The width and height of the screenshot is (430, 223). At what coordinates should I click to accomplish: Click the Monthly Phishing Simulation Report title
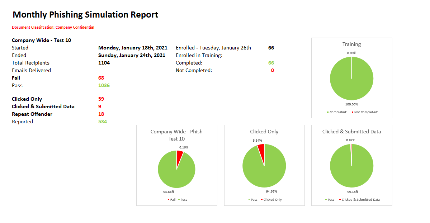[x=85, y=15]
